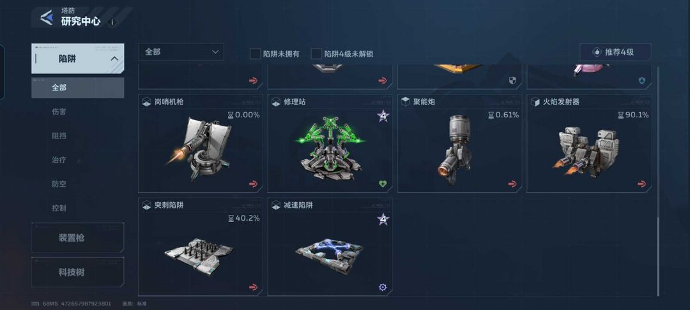Click the back arrow beside 研究中心

46,18
